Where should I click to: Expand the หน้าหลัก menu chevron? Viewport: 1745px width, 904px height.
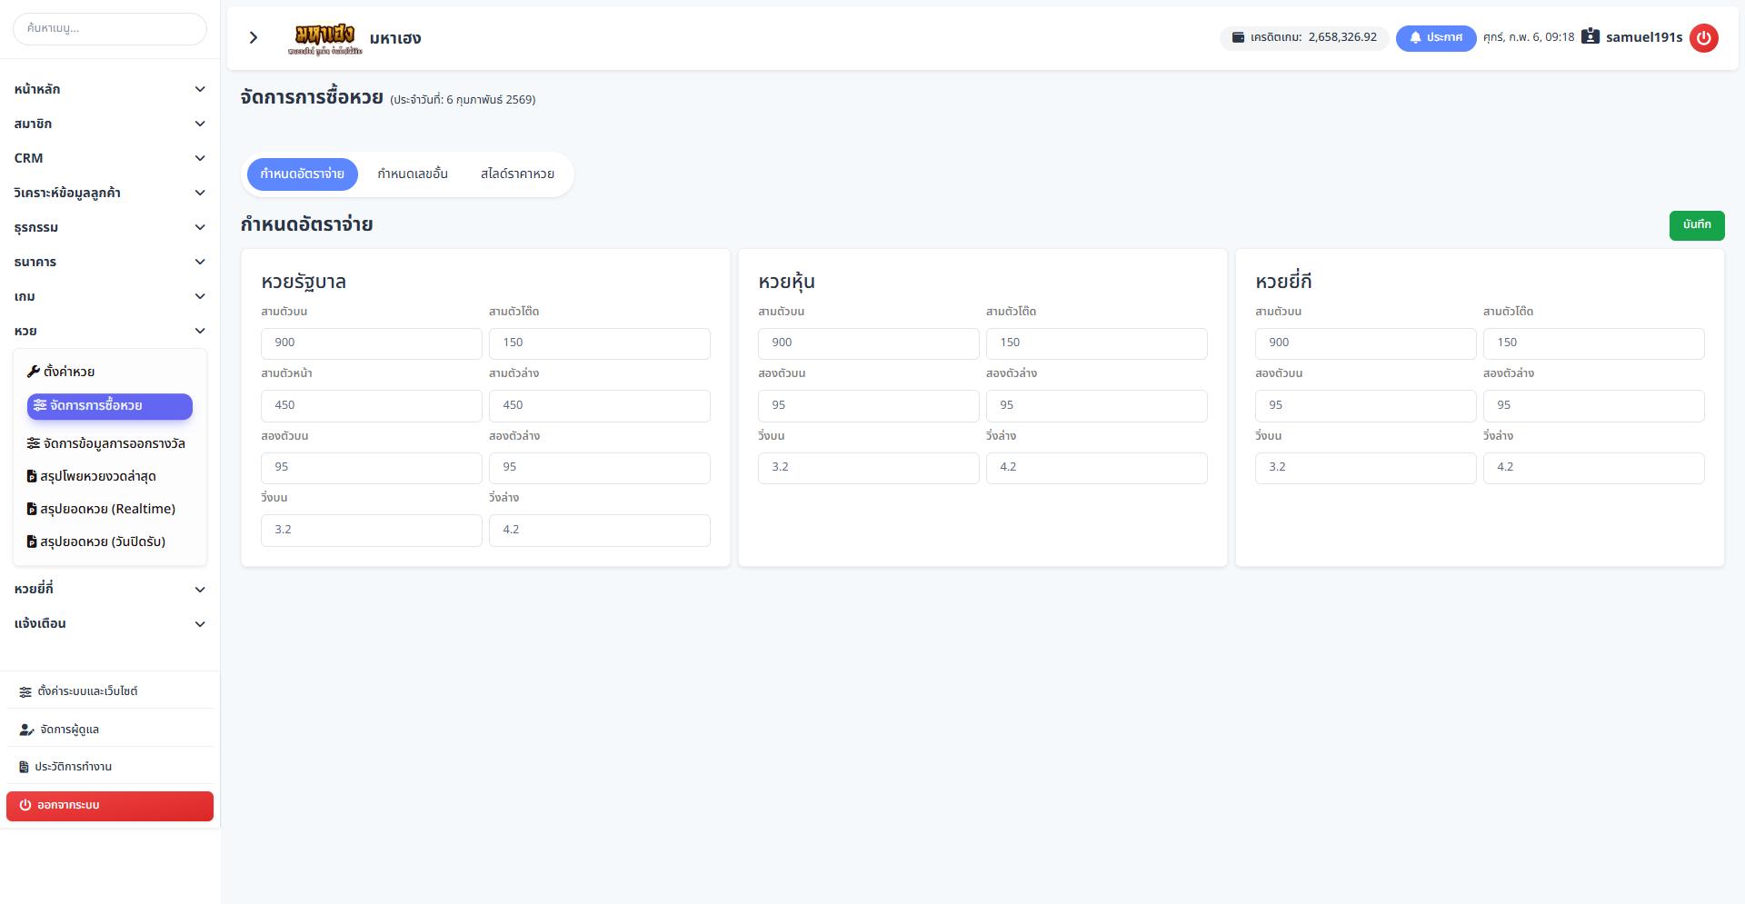(200, 89)
